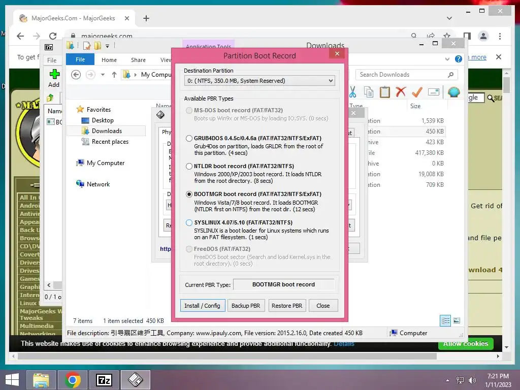Image resolution: width=520 pixels, height=390 pixels.
Task: Click 1,539 KB file size row
Action: tap(433, 121)
